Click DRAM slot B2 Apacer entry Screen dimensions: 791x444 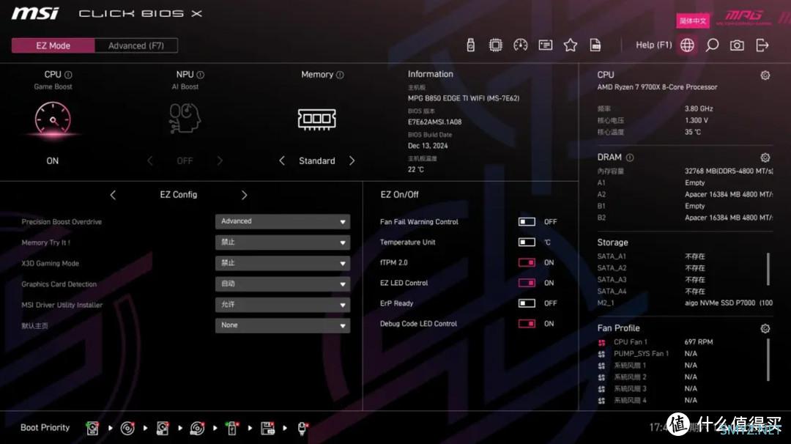[685, 218]
